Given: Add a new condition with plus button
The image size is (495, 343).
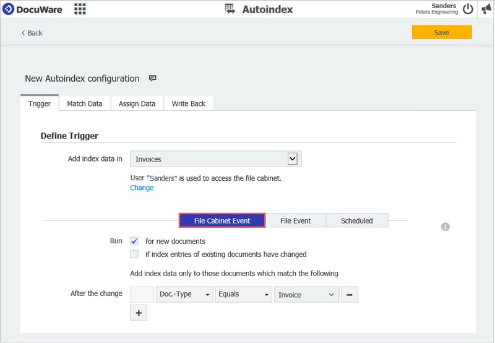Looking at the screenshot, I should 139,313.
